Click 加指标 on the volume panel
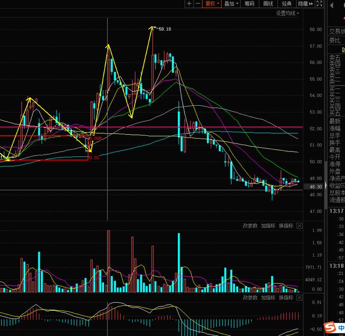This screenshot has width=345, height=336. pos(268,225)
